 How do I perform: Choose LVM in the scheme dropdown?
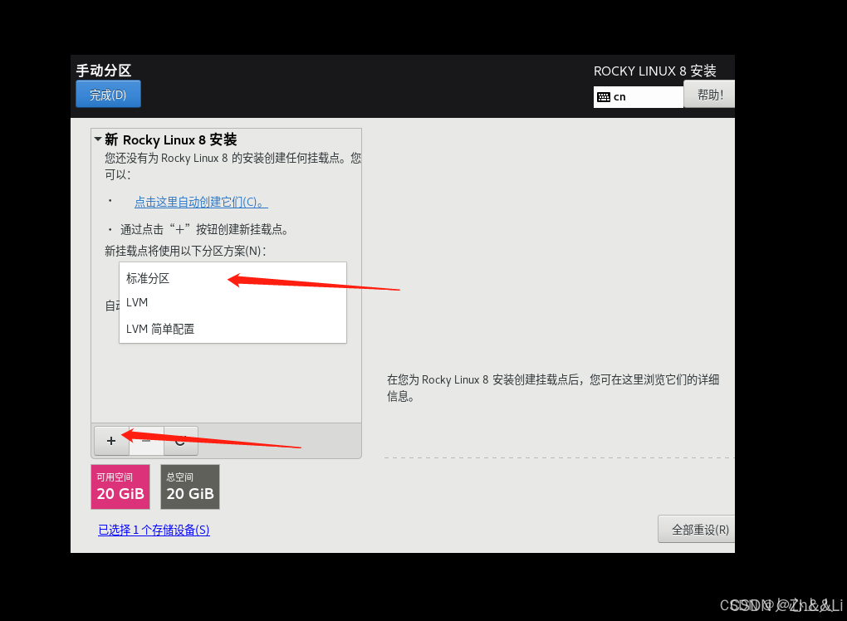[x=233, y=302]
